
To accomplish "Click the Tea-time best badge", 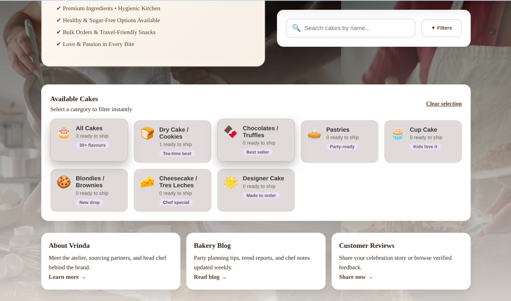I will (x=177, y=153).
